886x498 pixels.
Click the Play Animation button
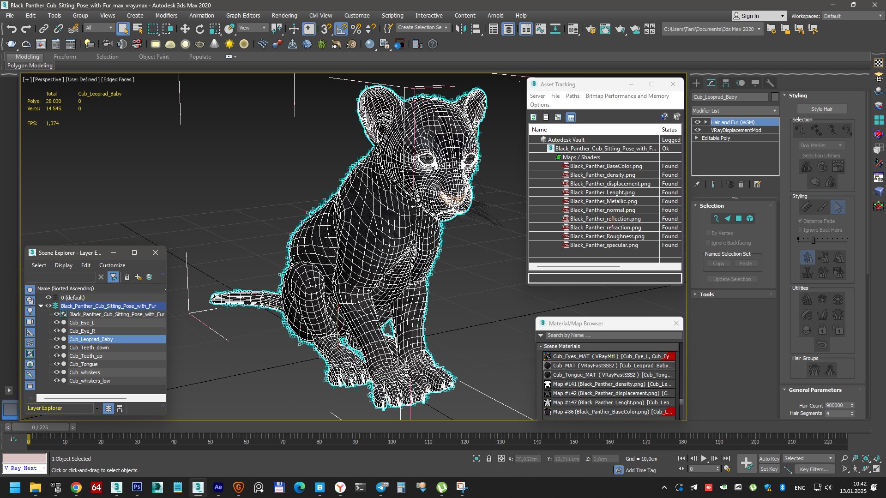point(704,458)
